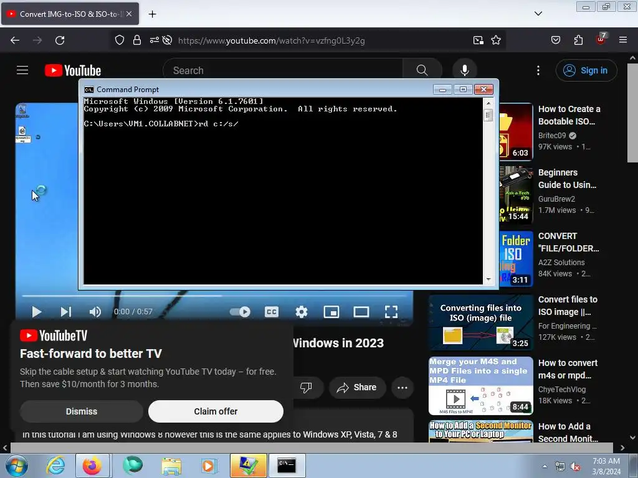The width and height of the screenshot is (638, 478).
Task: Select the Convert IMG-to-ISO browser tab
Action: tap(70, 14)
